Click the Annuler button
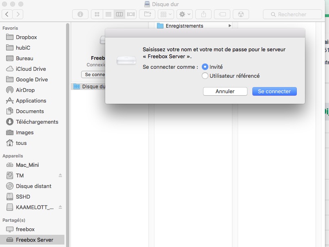329x247 pixels. (225, 91)
